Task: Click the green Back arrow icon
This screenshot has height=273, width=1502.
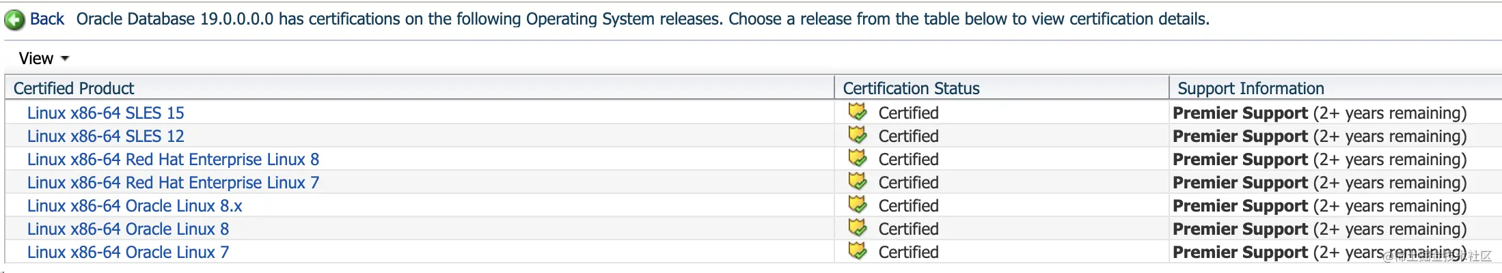Action: pyautogui.click(x=14, y=20)
